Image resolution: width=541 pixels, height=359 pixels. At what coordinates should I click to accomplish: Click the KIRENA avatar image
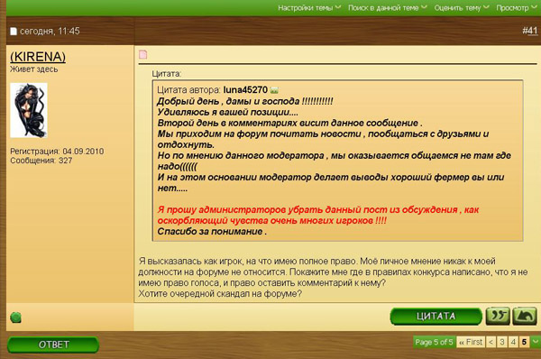[29, 110]
